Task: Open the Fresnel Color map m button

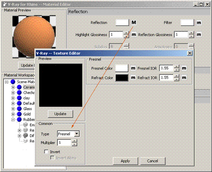Action: point(133,68)
